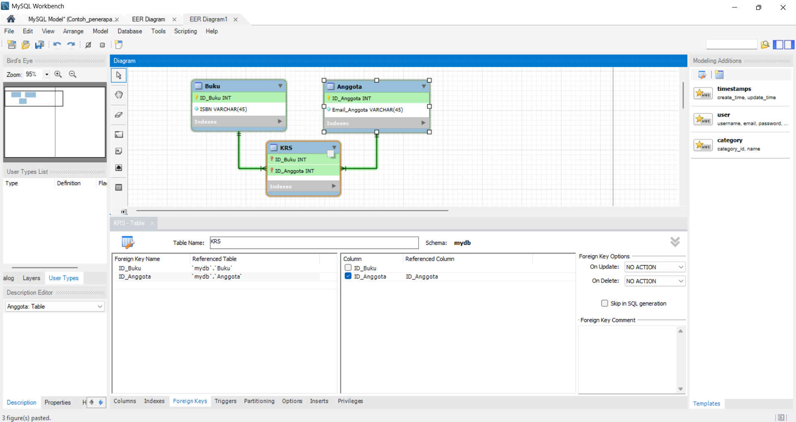Image resolution: width=796 pixels, height=422 pixels.
Task: Select the pointer selection tool
Action: click(x=119, y=75)
